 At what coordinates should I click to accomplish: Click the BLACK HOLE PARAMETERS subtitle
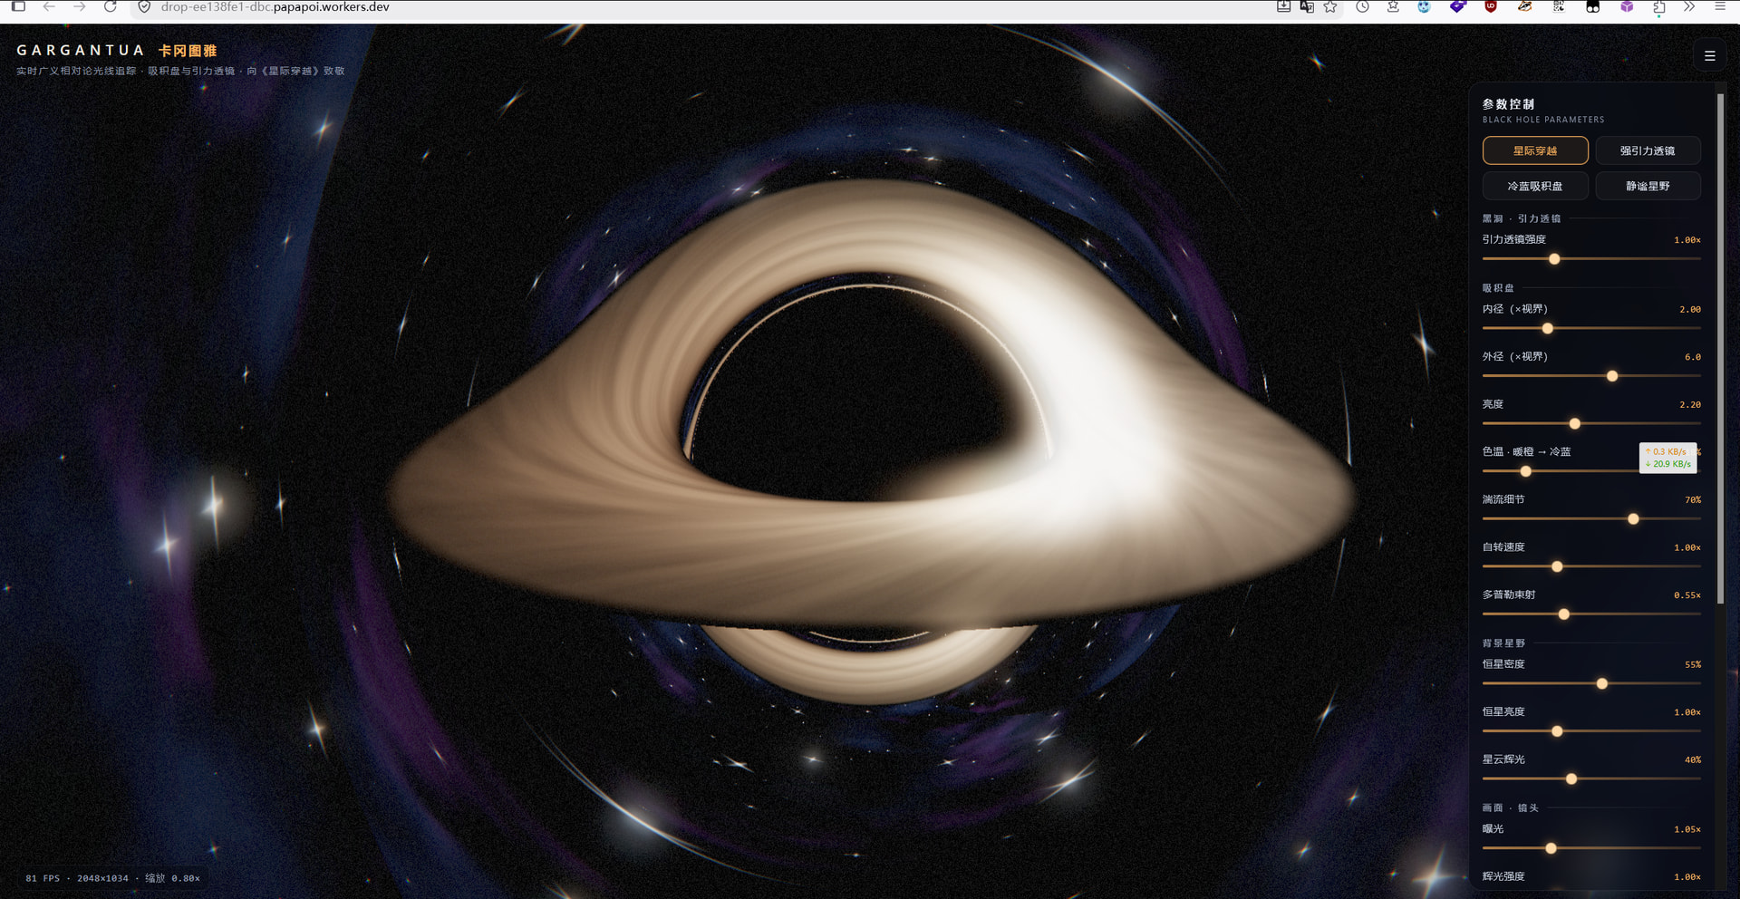1543,120
